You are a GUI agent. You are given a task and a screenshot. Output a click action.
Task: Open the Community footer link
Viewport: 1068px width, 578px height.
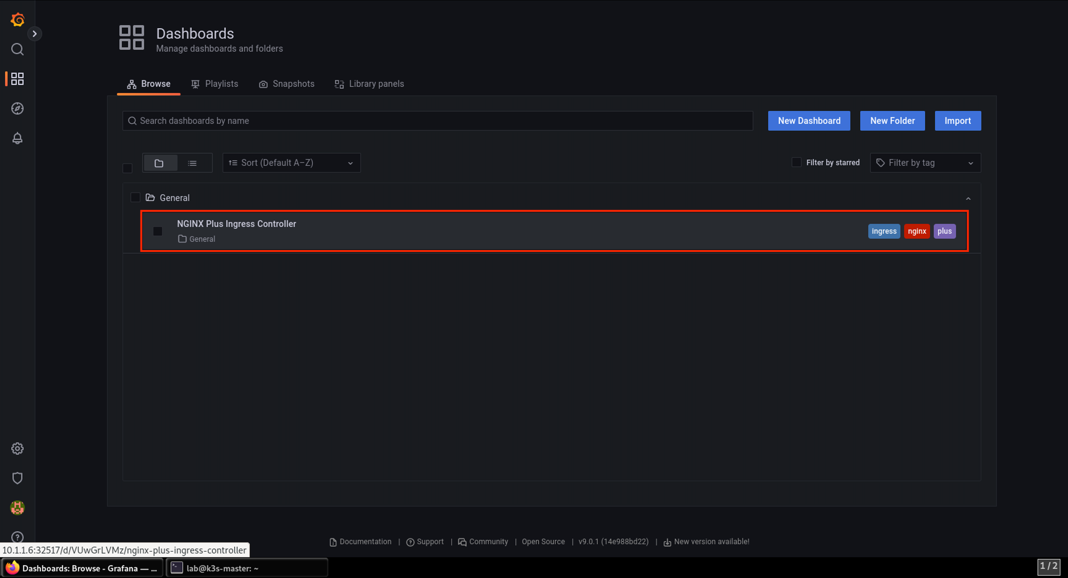tap(483, 542)
